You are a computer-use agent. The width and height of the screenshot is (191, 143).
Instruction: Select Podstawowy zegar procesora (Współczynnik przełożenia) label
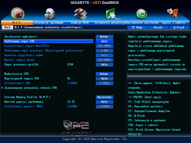click(x=44, y=51)
